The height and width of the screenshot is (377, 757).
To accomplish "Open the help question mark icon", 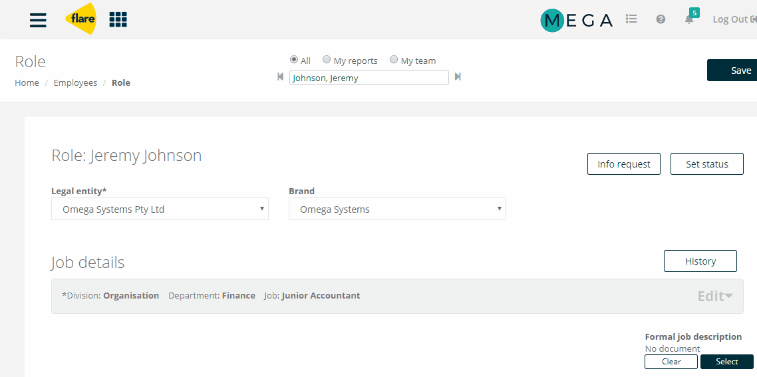I will pyautogui.click(x=661, y=19).
